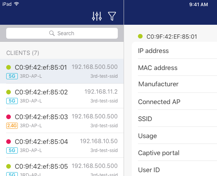Focus the Search field

[x=62, y=33]
